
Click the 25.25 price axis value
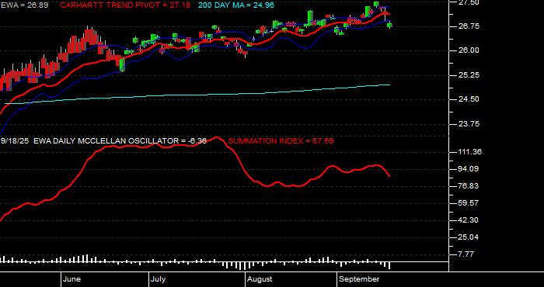(x=470, y=75)
